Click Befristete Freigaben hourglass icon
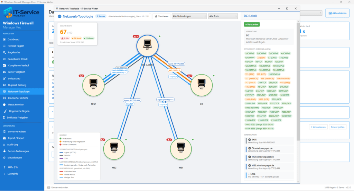The height and width of the screenshot is (191, 354). pyautogui.click(x=4, y=118)
